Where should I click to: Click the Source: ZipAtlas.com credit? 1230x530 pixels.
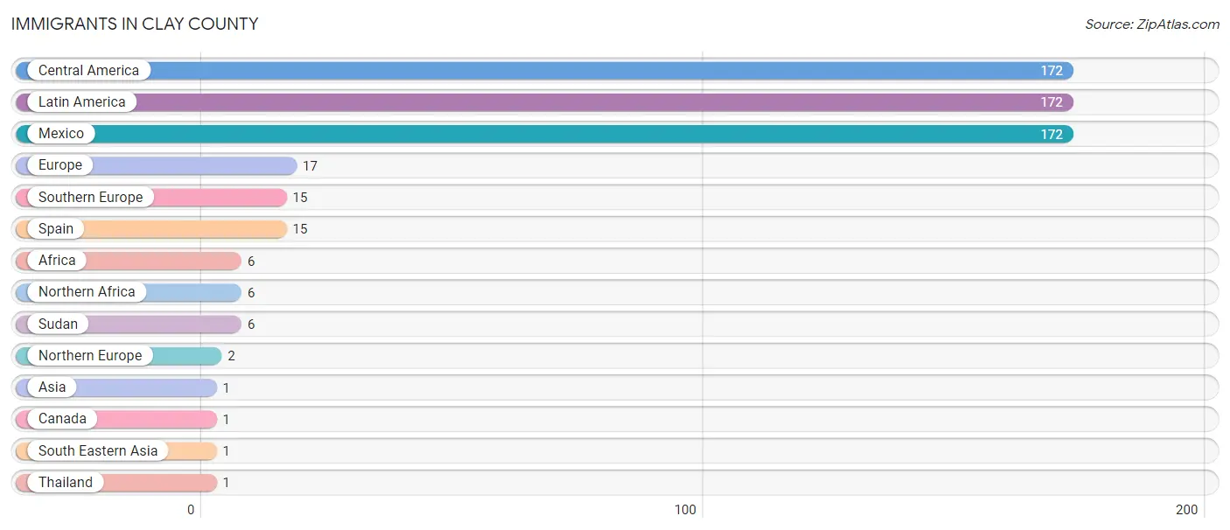coord(1152,24)
